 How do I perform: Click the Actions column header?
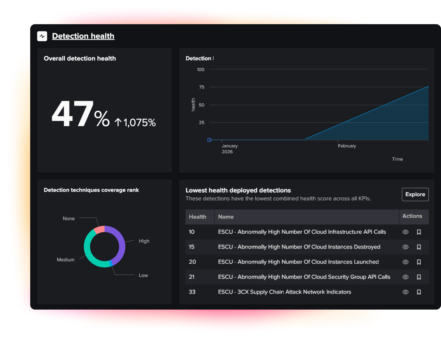pos(412,216)
